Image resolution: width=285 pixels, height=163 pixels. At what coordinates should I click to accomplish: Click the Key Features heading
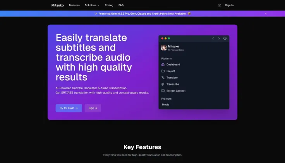click(x=142, y=147)
